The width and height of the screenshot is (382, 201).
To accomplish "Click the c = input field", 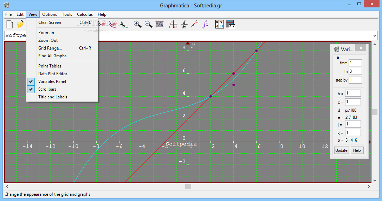I will [x=353, y=102].
